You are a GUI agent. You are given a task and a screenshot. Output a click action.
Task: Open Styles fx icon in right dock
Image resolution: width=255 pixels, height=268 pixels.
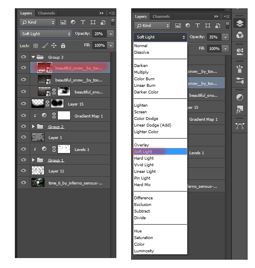tap(239, 109)
